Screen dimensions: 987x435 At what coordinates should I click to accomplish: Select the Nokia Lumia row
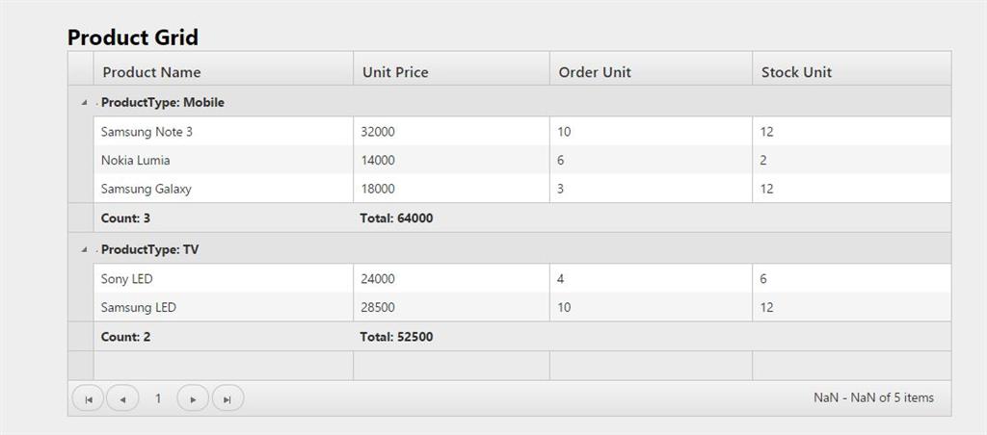point(135,161)
